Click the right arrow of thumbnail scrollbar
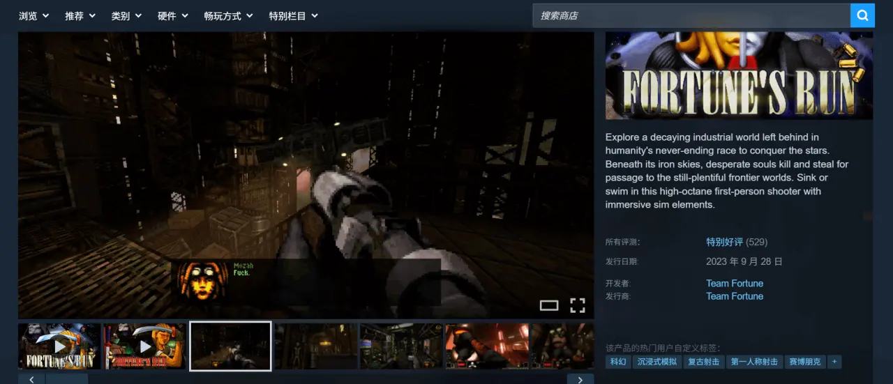The image size is (893, 384). [x=580, y=379]
